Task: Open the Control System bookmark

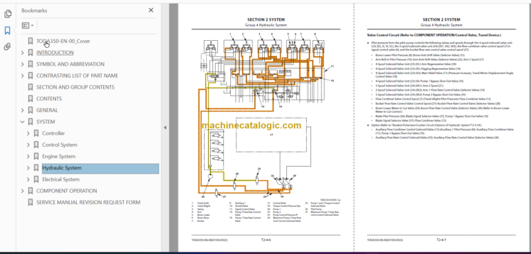Action: [x=59, y=145]
